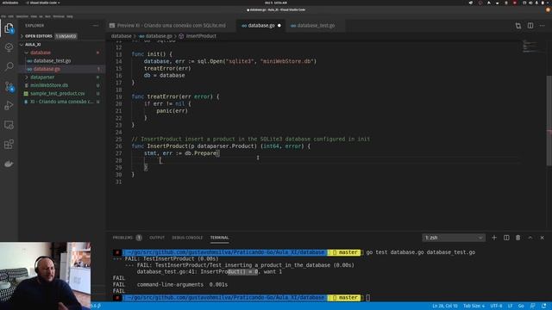Select the database.go editor tab
Image resolution: width=552 pixels, height=310 pixels.
pyautogui.click(x=261, y=25)
